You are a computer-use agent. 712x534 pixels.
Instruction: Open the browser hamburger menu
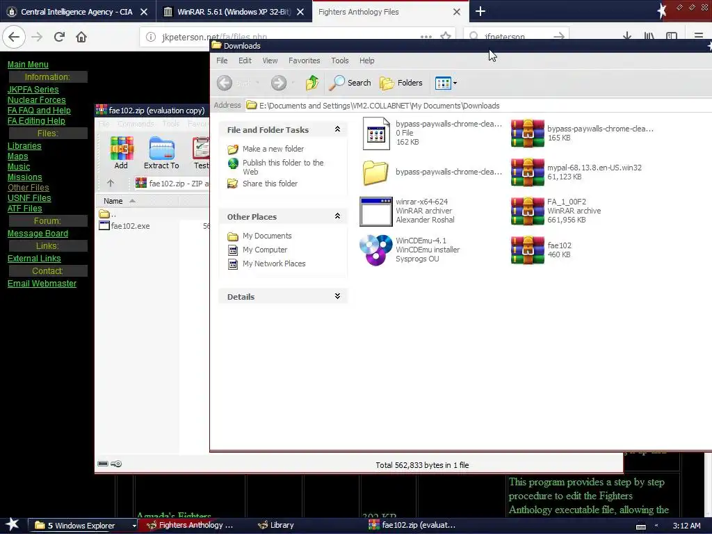pyautogui.click(x=698, y=36)
